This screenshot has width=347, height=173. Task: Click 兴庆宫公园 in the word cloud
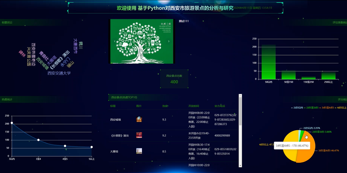tap(29, 56)
